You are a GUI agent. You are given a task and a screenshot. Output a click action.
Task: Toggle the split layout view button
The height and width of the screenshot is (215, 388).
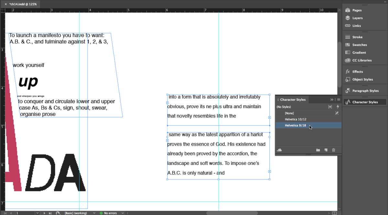coord(335,213)
